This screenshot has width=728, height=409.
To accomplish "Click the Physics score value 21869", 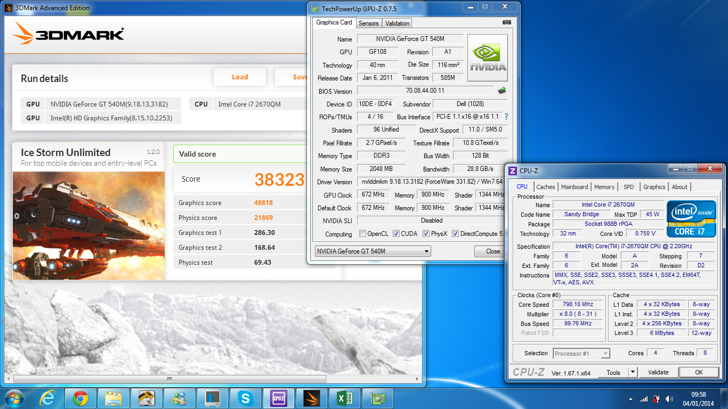I will click(x=263, y=218).
